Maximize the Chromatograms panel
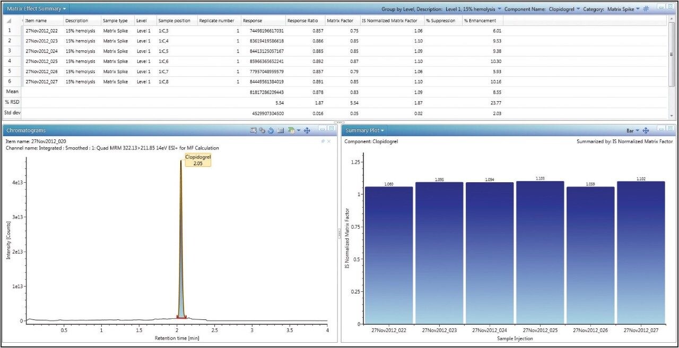 [331, 129]
